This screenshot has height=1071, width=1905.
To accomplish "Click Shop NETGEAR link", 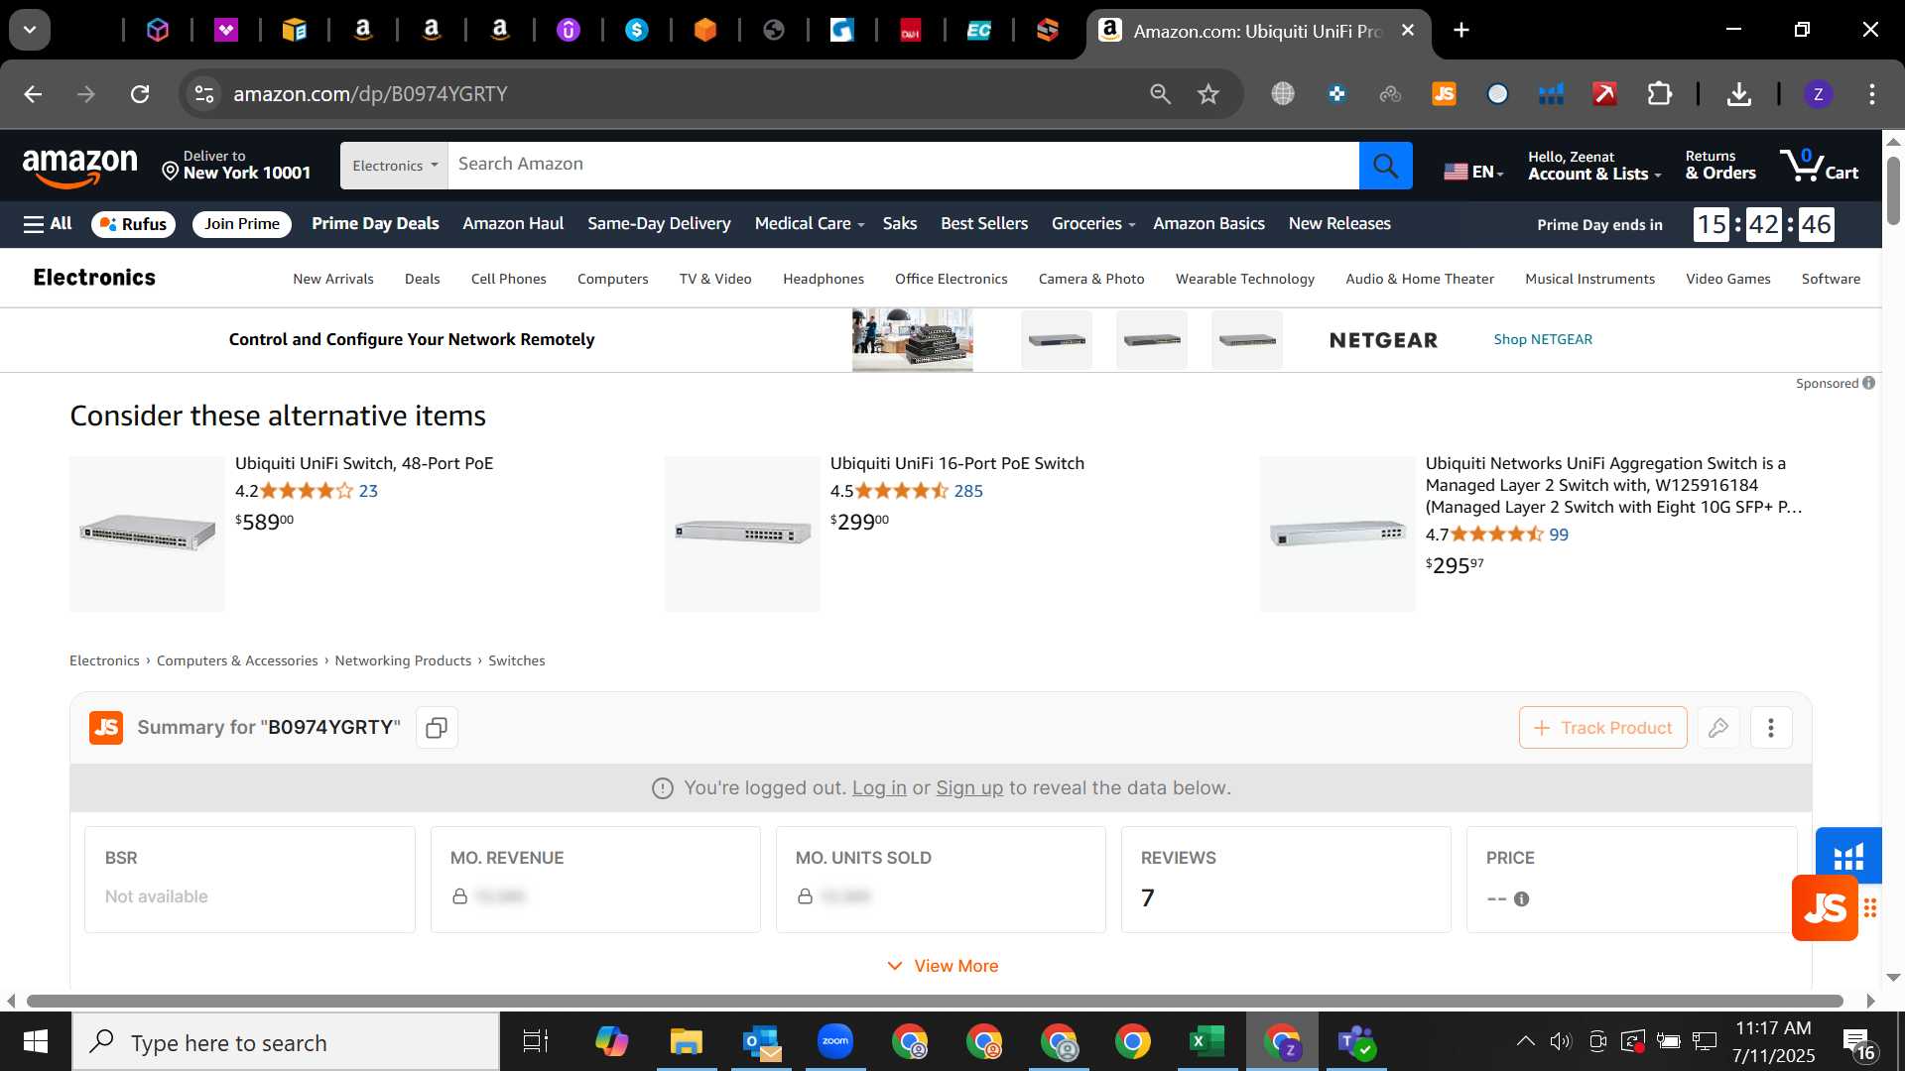I will (x=1543, y=340).
